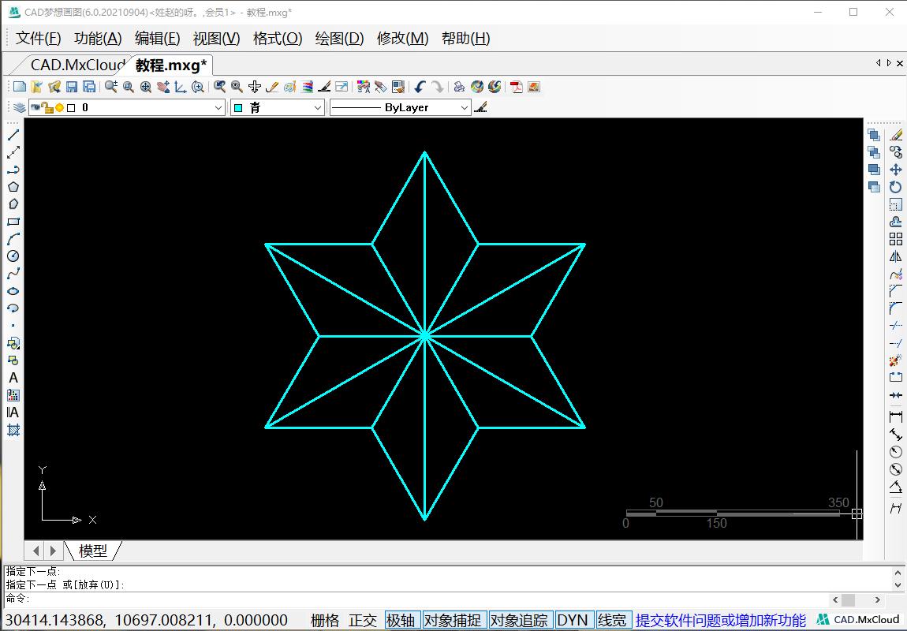
Task: Select the Mirror tool on right toolbar
Action: tap(895, 256)
